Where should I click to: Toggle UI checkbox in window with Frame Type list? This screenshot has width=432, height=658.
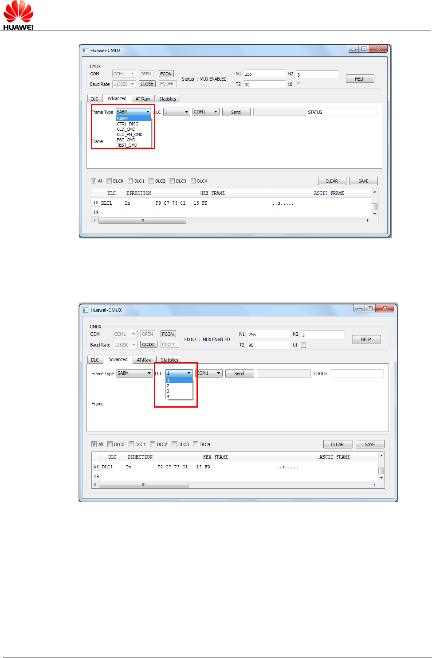[x=298, y=85]
